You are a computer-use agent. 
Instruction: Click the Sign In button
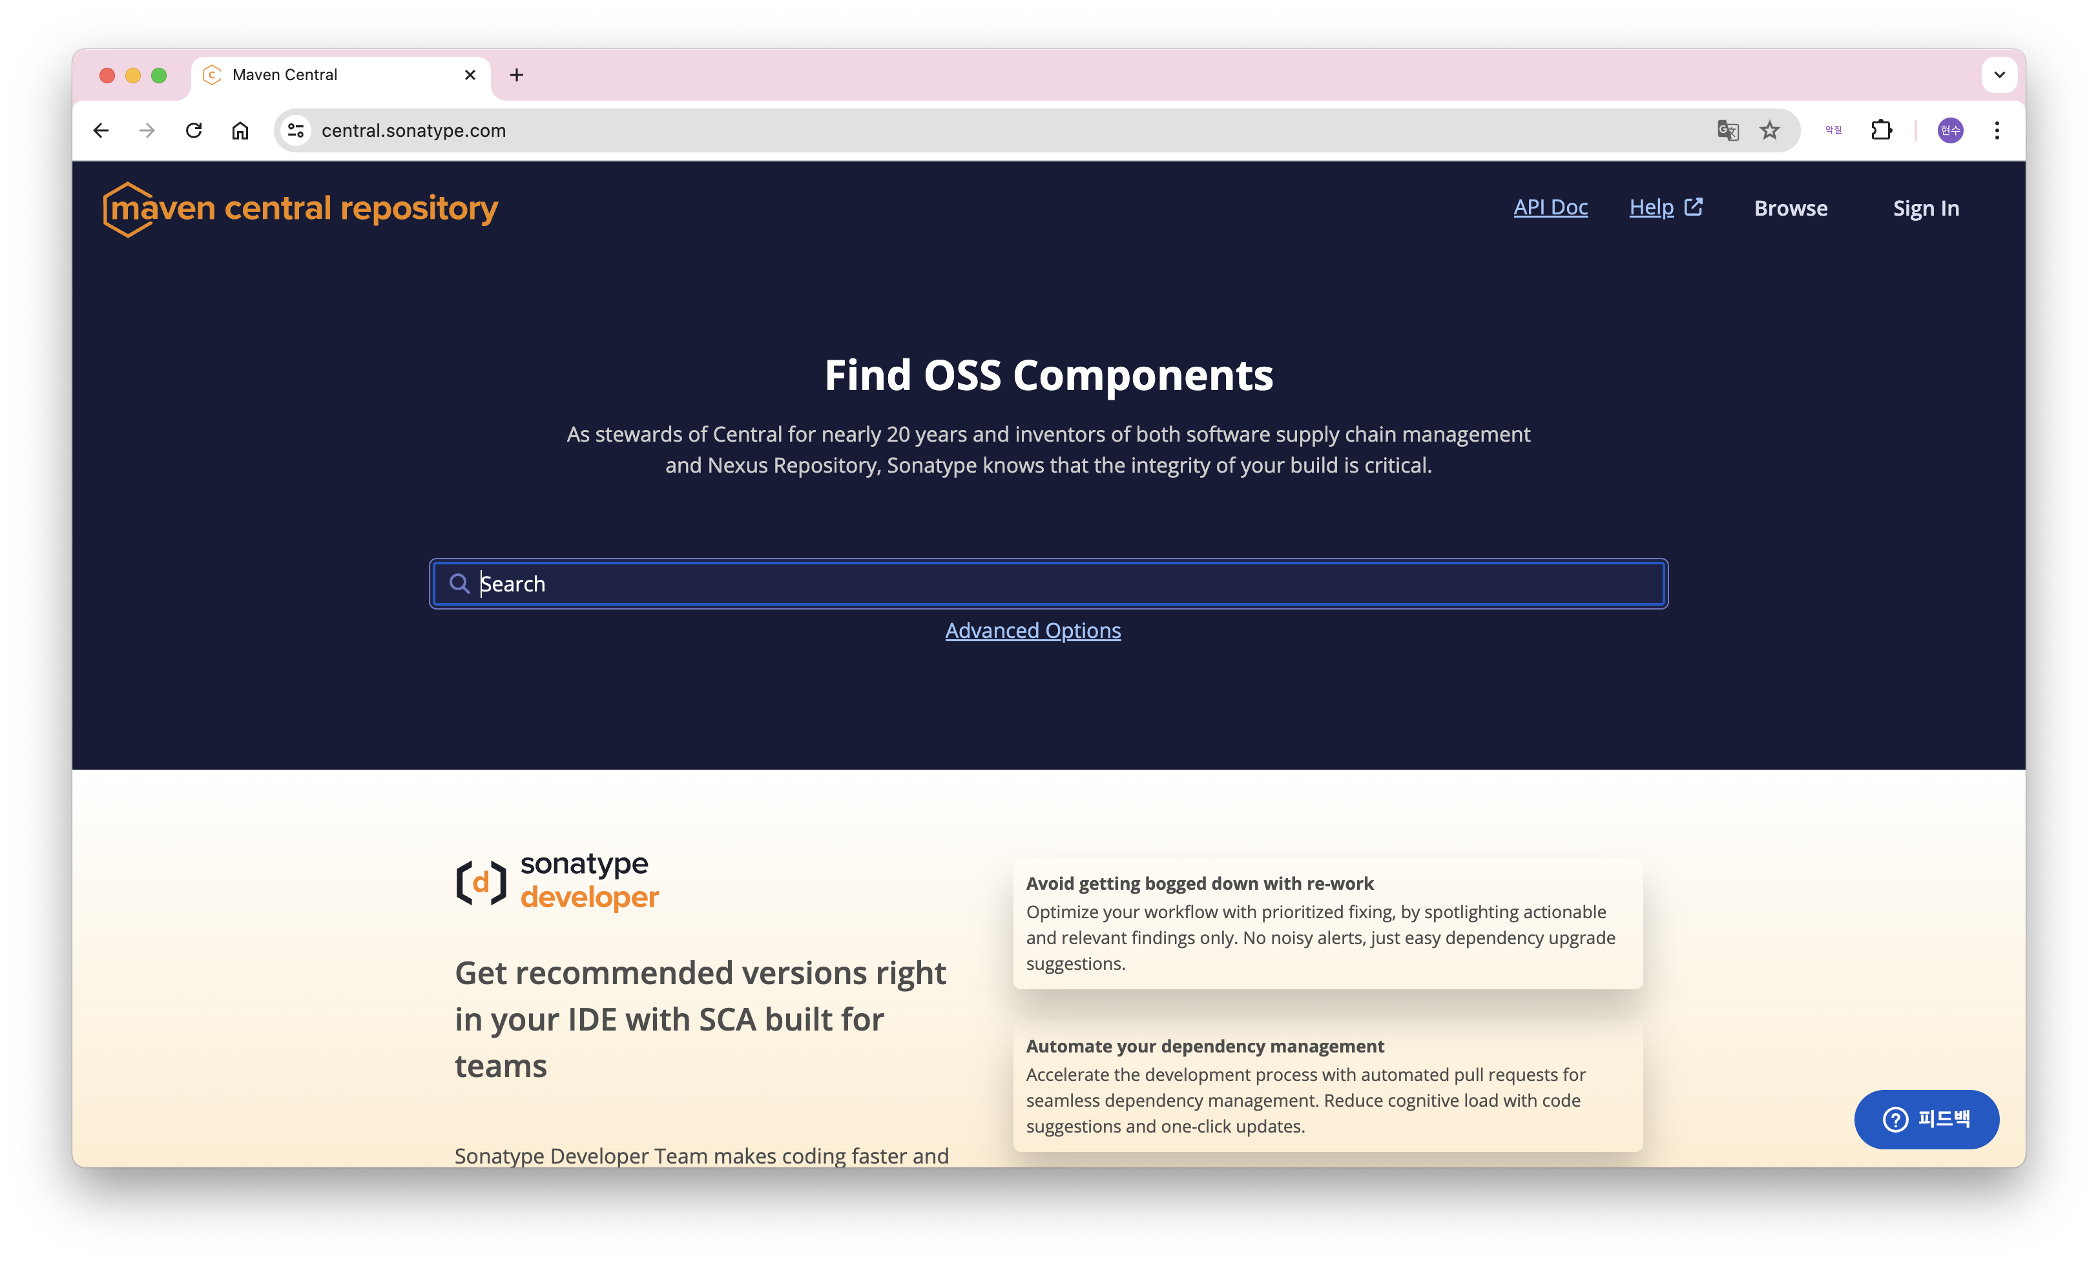1926,209
